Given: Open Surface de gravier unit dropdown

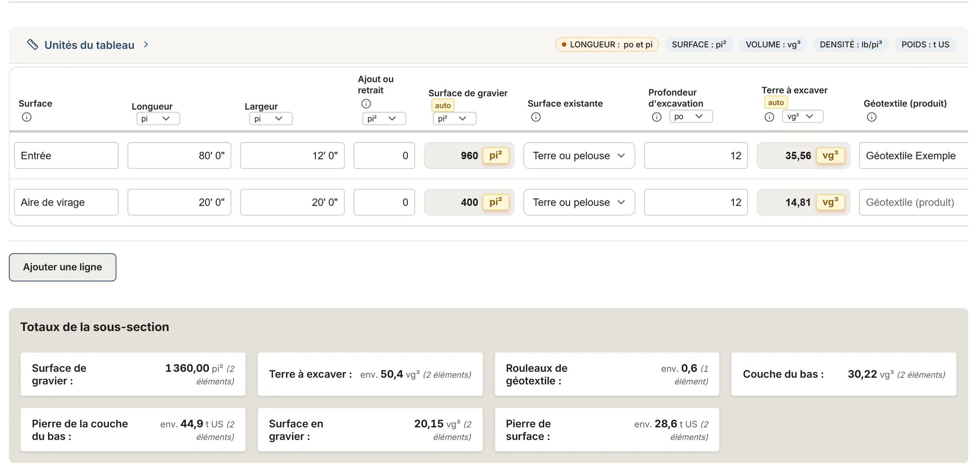Looking at the screenshot, I should [x=454, y=119].
